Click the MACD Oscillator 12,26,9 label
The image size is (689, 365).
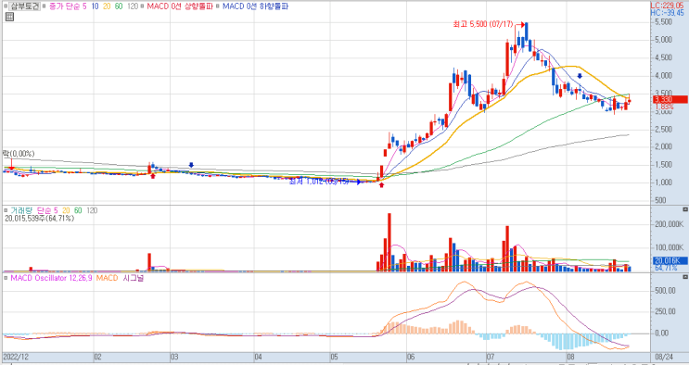pos(51,279)
